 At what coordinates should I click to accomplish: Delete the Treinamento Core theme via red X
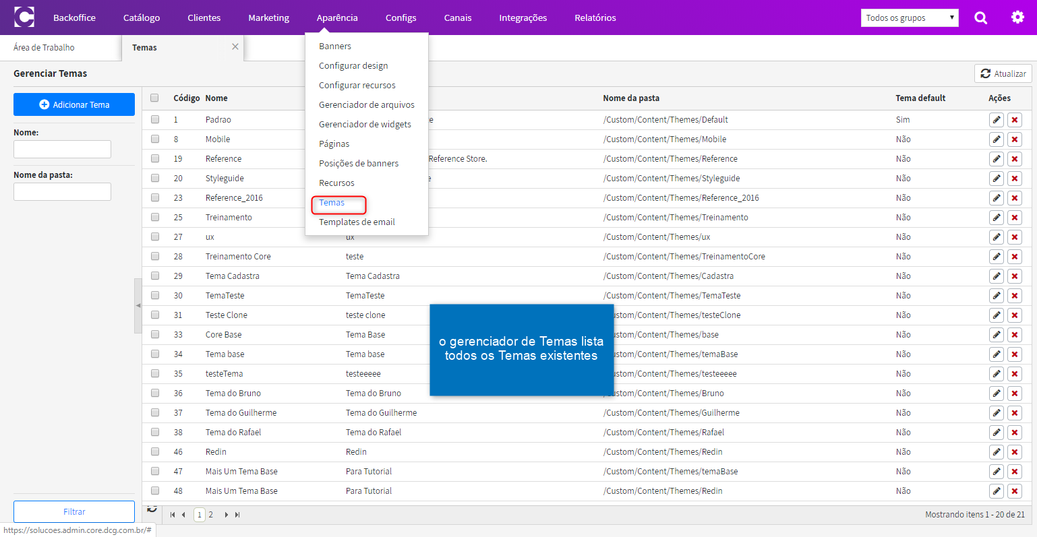click(1015, 257)
